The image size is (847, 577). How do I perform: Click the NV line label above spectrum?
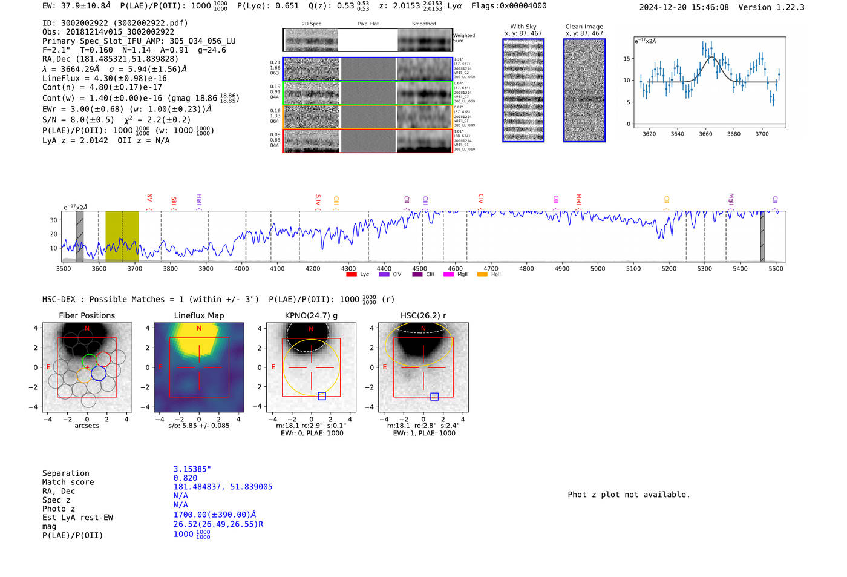pos(149,199)
